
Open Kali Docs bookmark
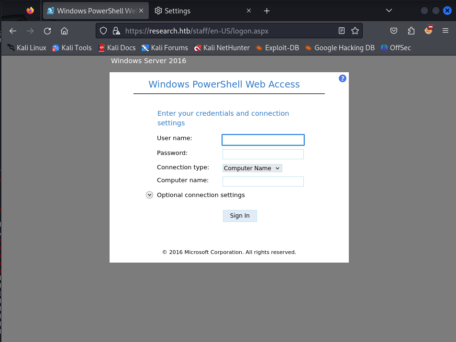[117, 48]
